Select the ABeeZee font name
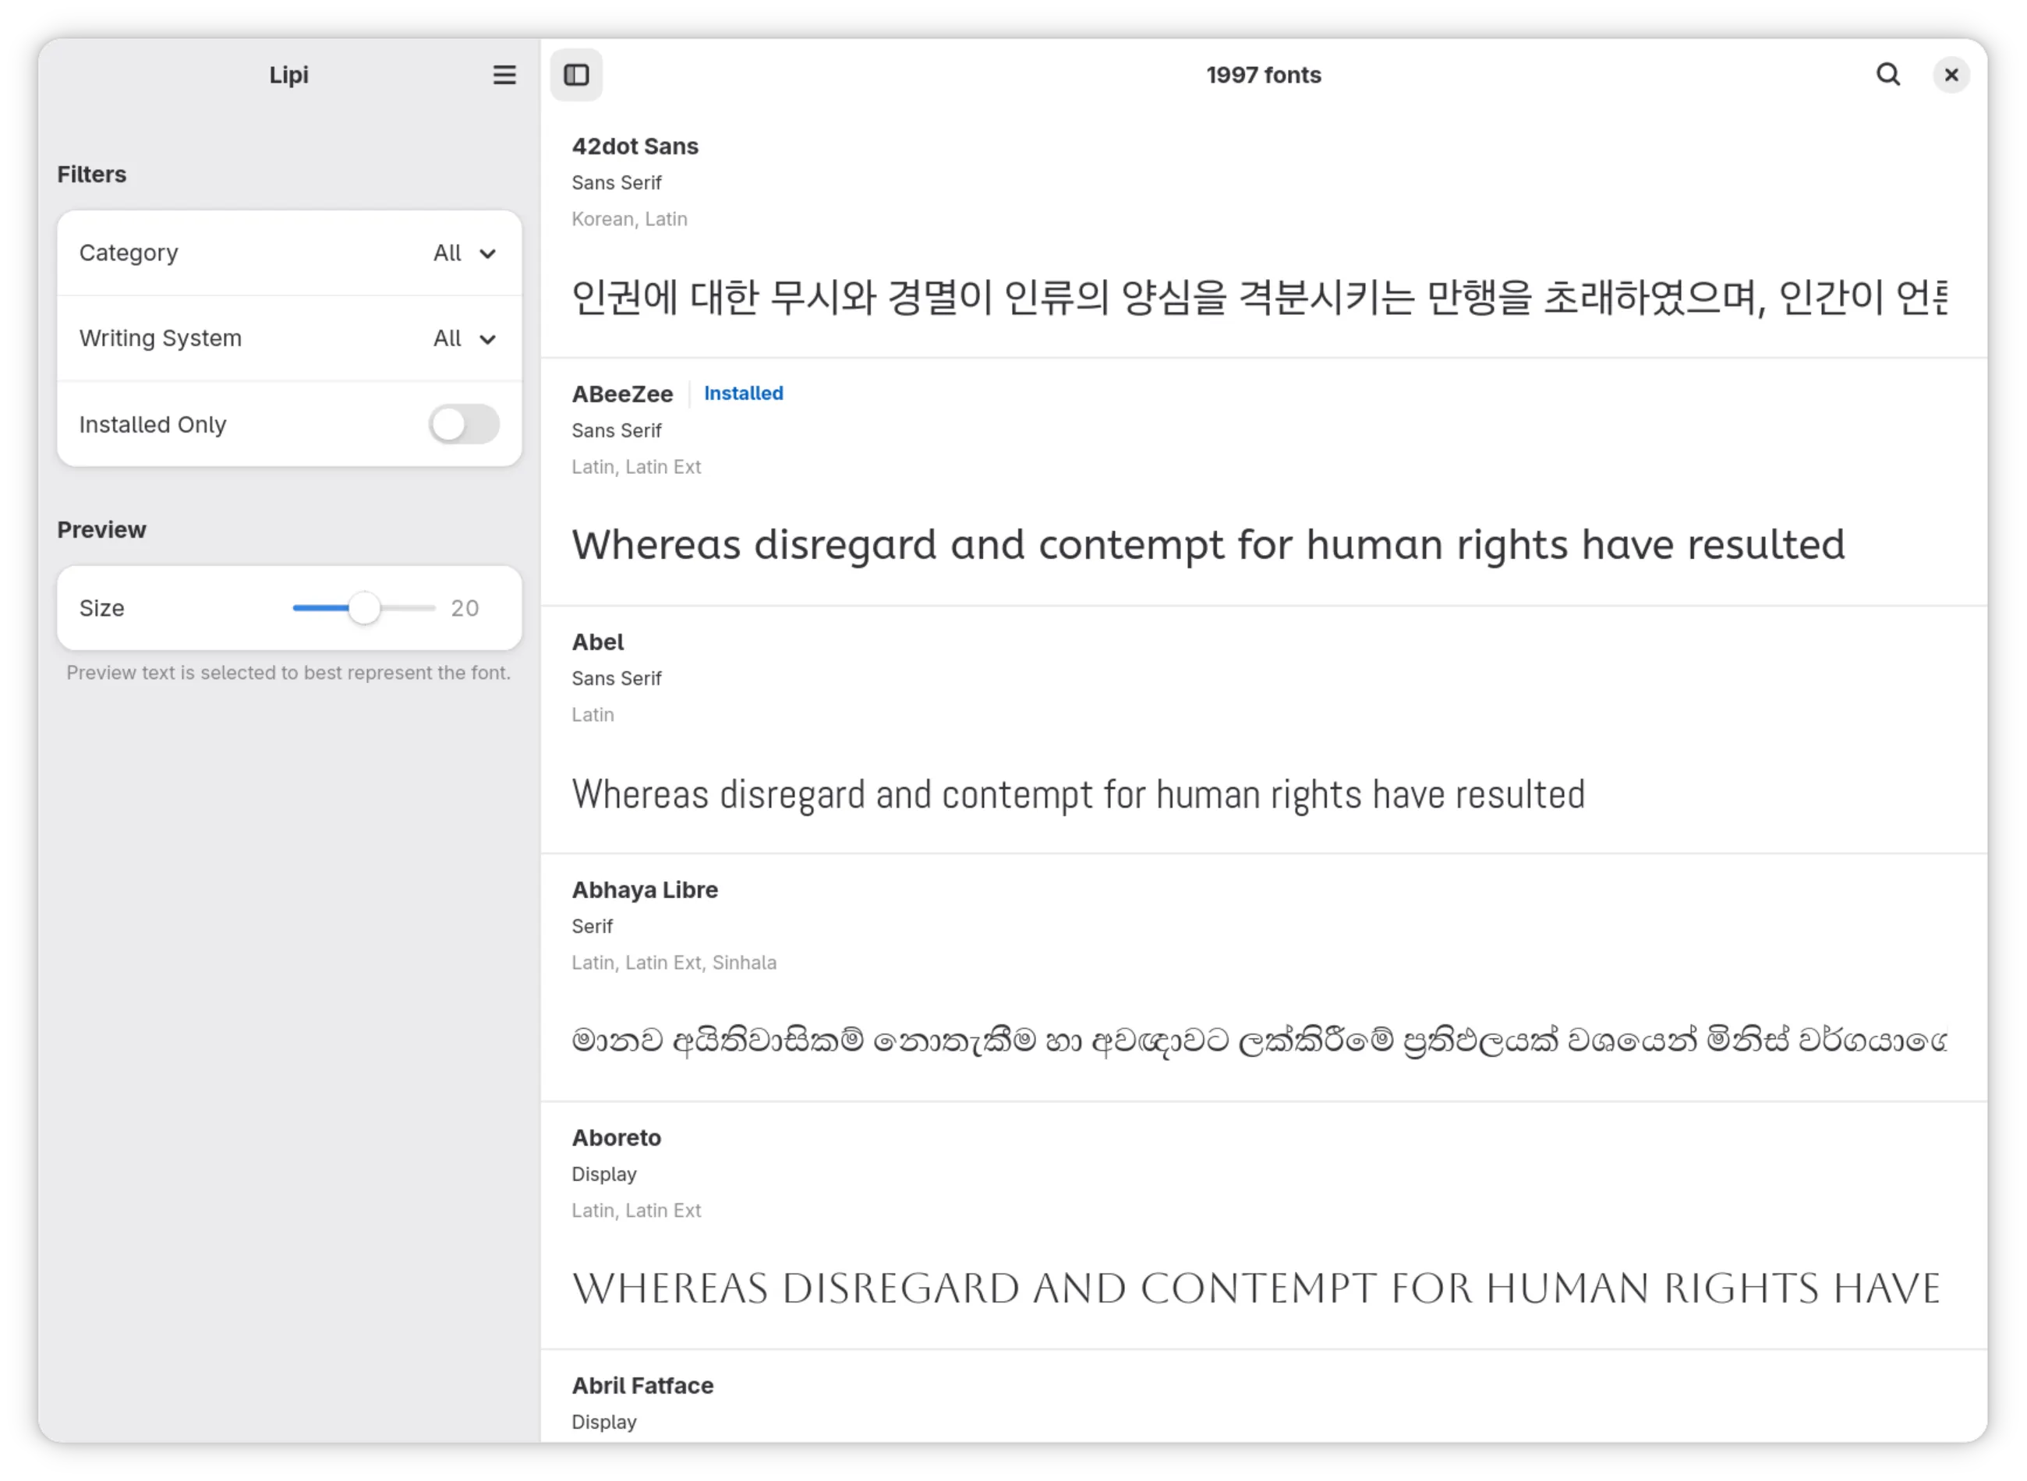 622,394
